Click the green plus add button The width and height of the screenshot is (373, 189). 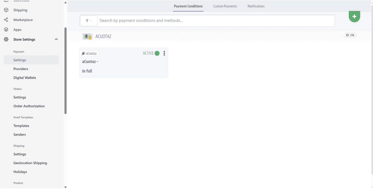[354, 17]
